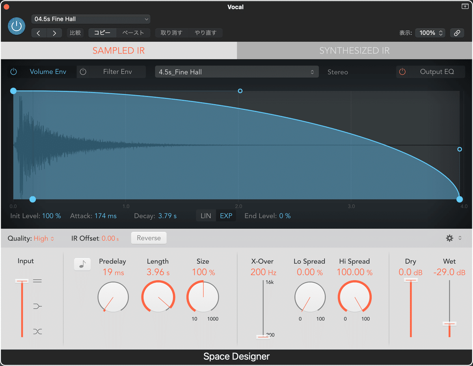Click the 比較 compare button

click(x=75, y=33)
